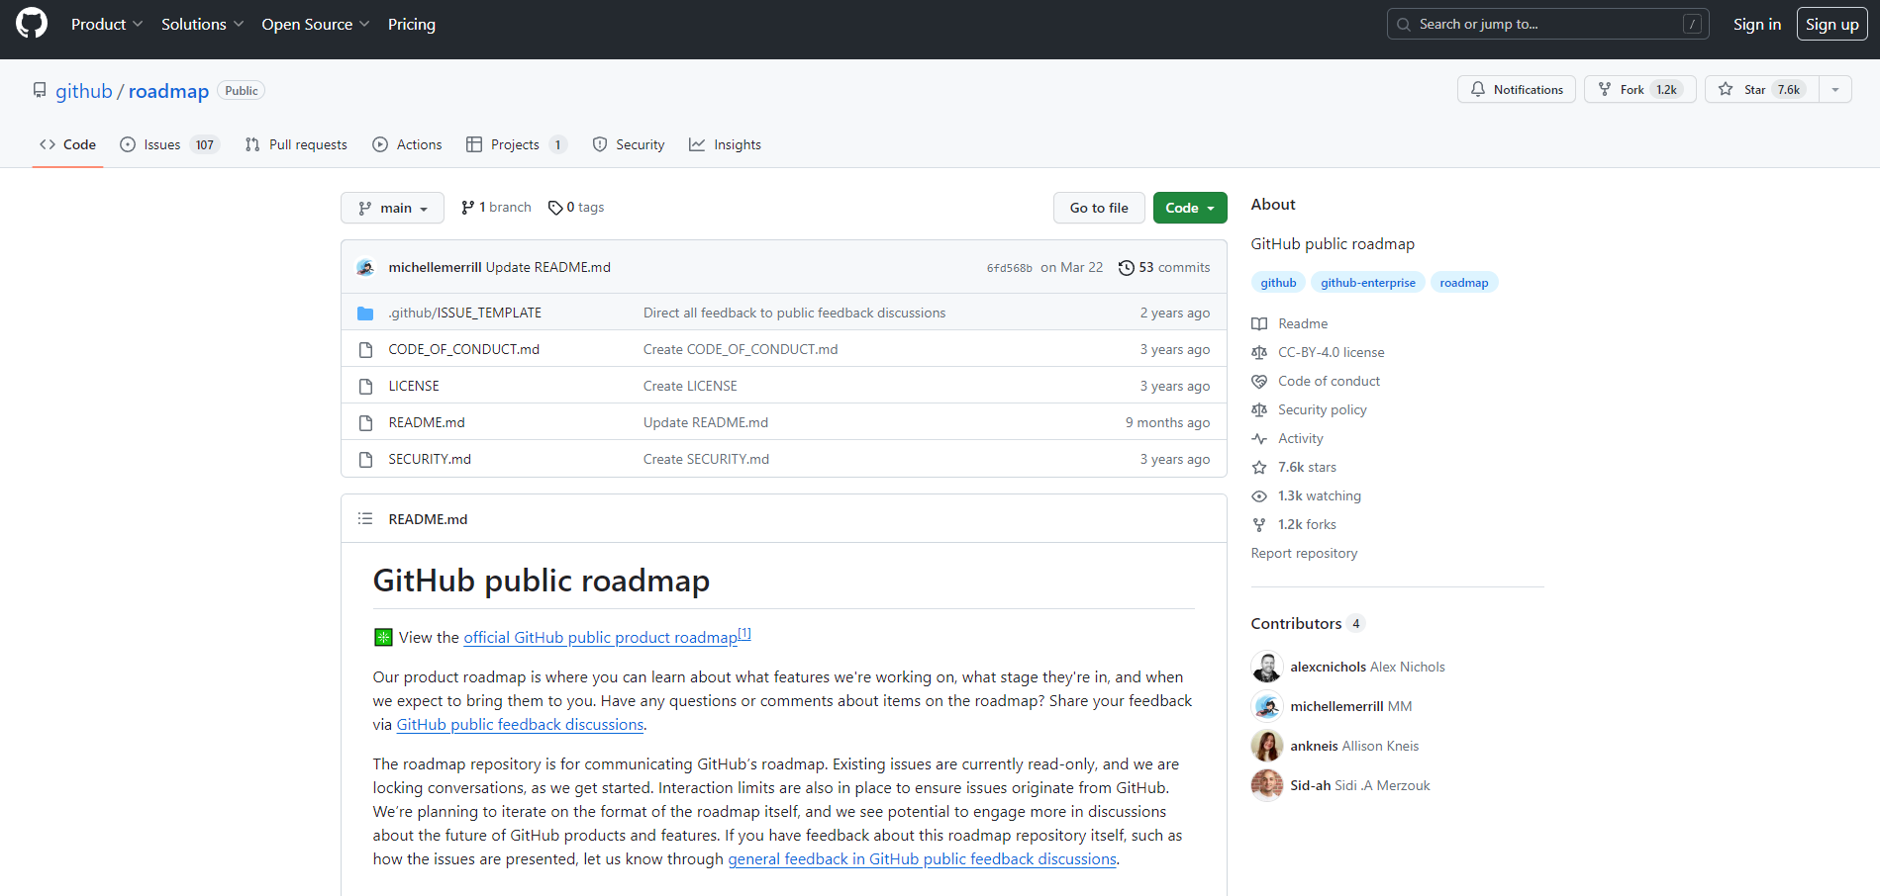
Task: Click the GitHub logo in the top bar
Action: tap(29, 23)
